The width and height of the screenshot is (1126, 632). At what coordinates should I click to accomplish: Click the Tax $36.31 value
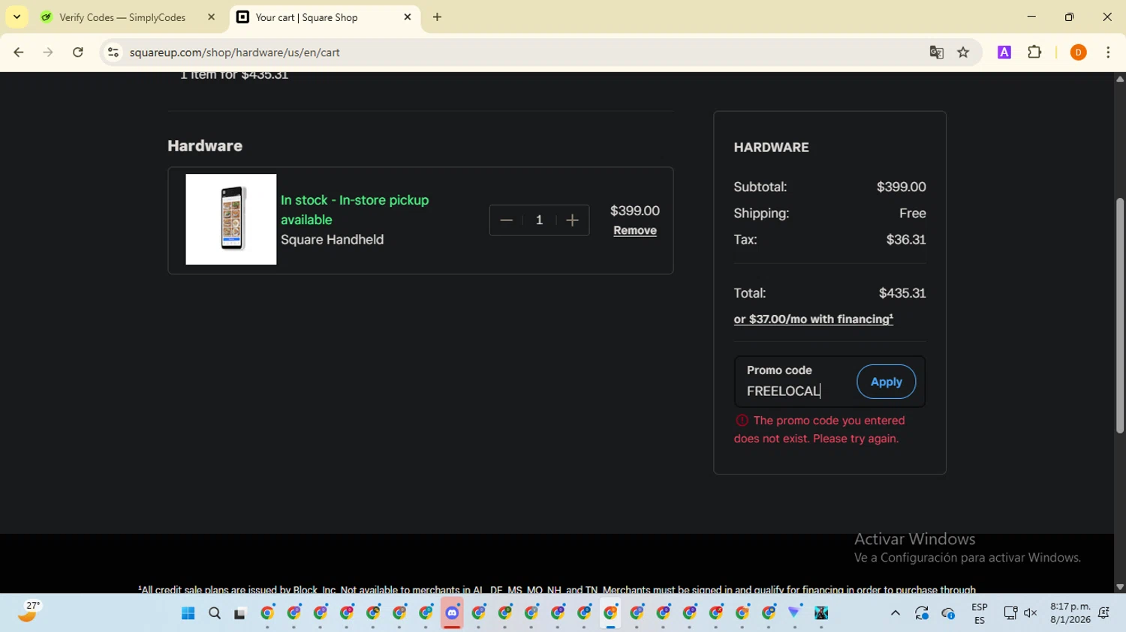[906, 240]
